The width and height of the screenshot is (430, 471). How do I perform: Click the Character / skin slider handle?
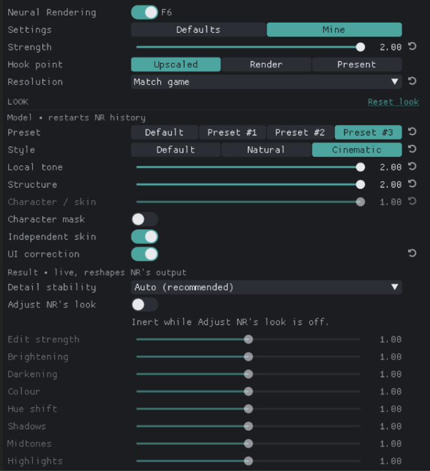360,202
